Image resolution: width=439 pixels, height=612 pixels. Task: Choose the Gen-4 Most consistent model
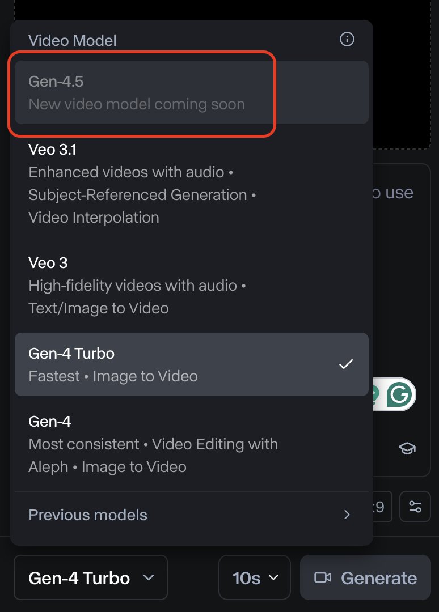click(191, 444)
